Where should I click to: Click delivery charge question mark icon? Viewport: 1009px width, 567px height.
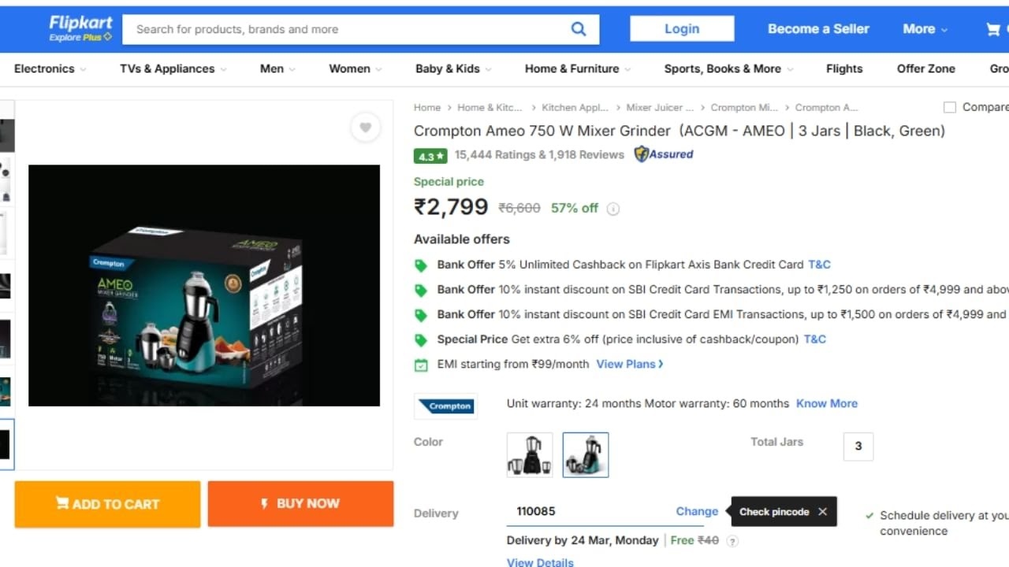[x=732, y=541]
